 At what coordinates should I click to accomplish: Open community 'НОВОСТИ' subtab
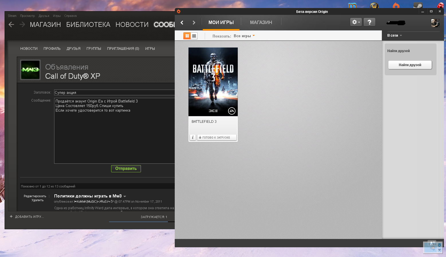pos(29,49)
